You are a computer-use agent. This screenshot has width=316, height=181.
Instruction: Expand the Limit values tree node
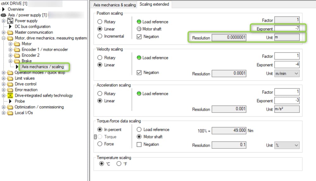click(3, 78)
